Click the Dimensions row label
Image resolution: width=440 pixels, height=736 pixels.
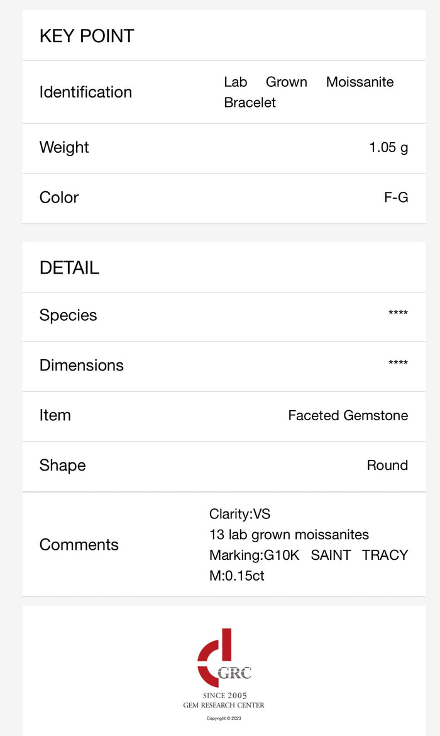(x=82, y=365)
